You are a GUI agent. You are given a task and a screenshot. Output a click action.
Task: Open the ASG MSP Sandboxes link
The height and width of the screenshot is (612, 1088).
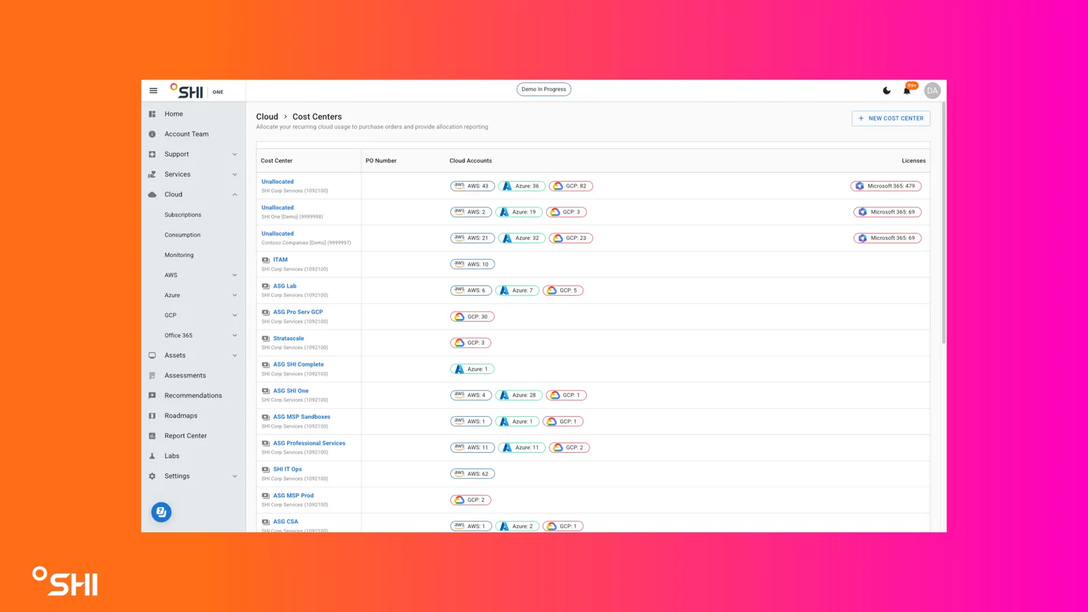tap(302, 417)
